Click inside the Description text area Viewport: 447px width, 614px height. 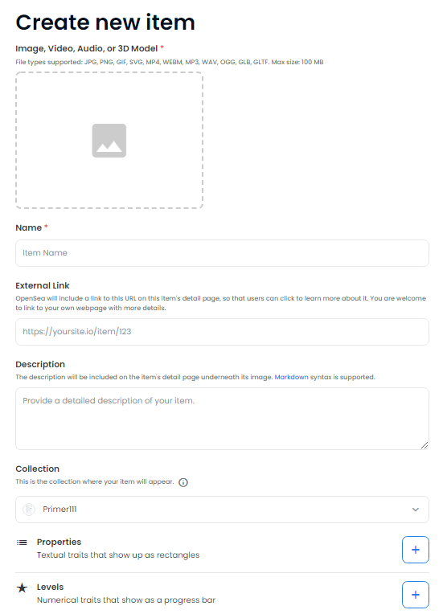pos(222,419)
